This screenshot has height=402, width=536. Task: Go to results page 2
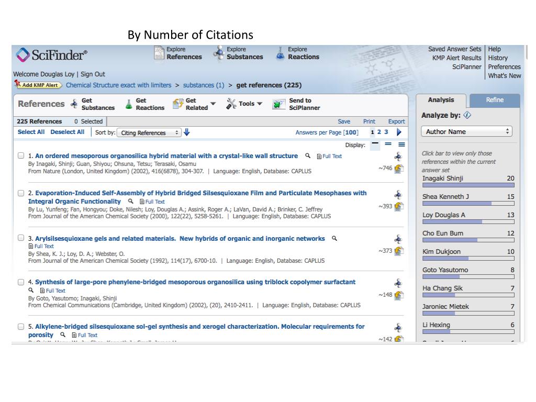(379, 132)
